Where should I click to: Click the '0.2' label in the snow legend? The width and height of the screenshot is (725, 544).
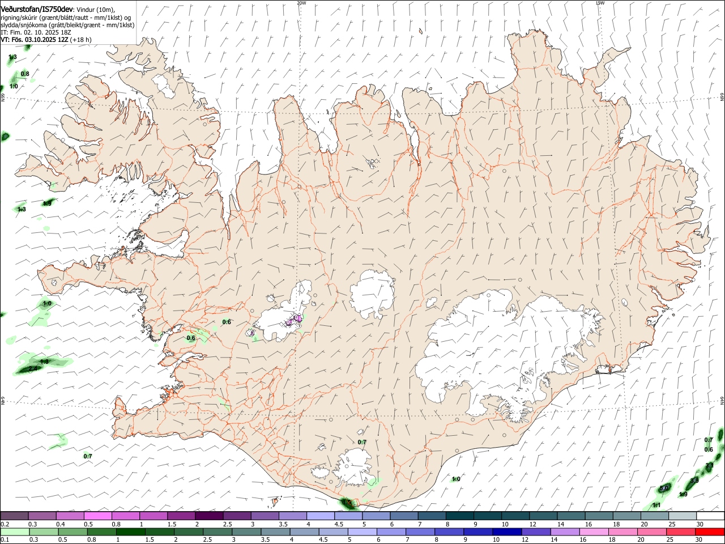[x=5, y=524]
